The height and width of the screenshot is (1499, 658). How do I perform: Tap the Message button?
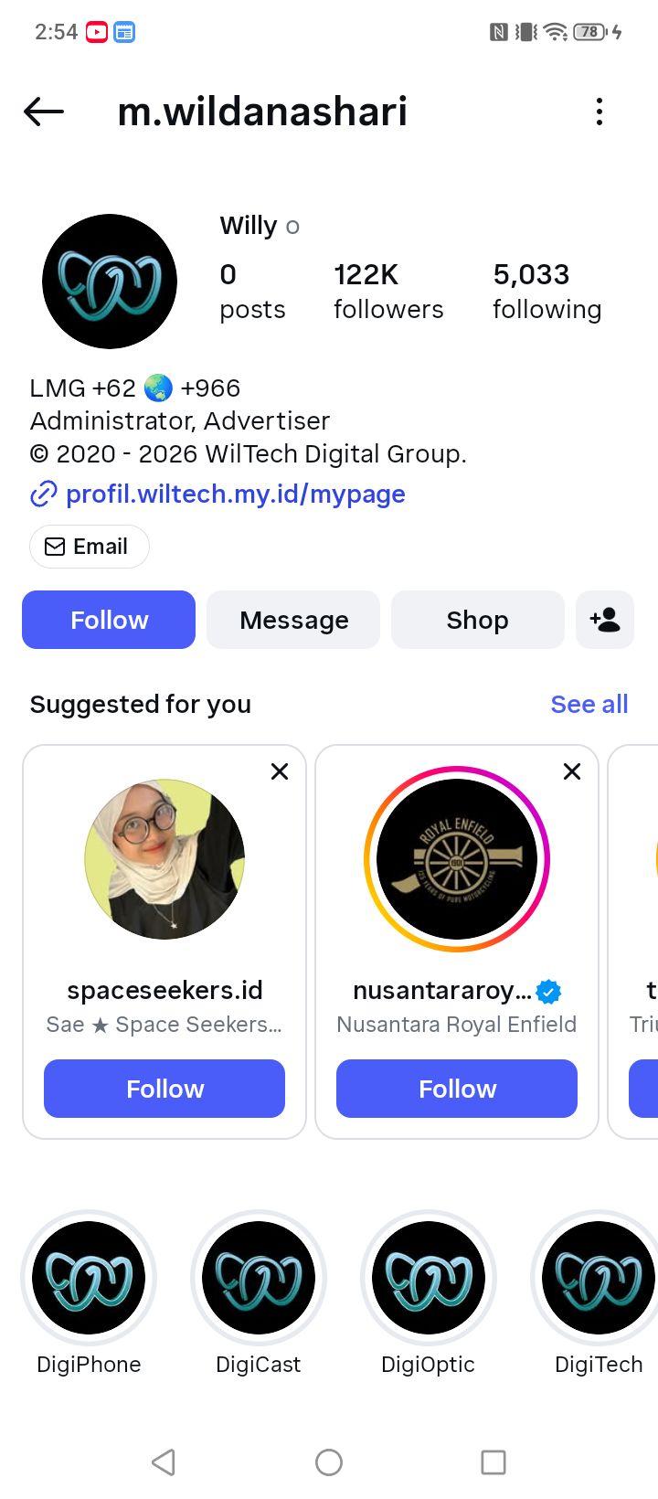(x=293, y=620)
